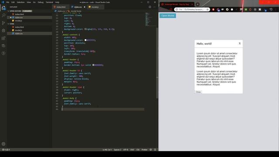
Task: Click 'UTF-8' encoding in status bar
Action: click(126, 150)
